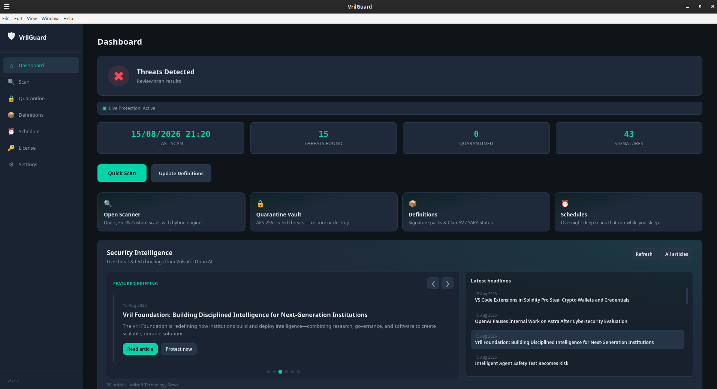
Task: Open Intelligent Agent Safety Test headline
Action: click(x=578, y=360)
